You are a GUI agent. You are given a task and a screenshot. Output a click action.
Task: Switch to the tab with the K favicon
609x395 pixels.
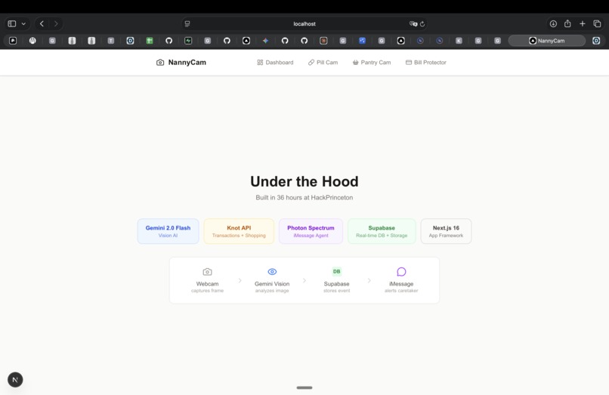pyautogui.click(x=459, y=40)
